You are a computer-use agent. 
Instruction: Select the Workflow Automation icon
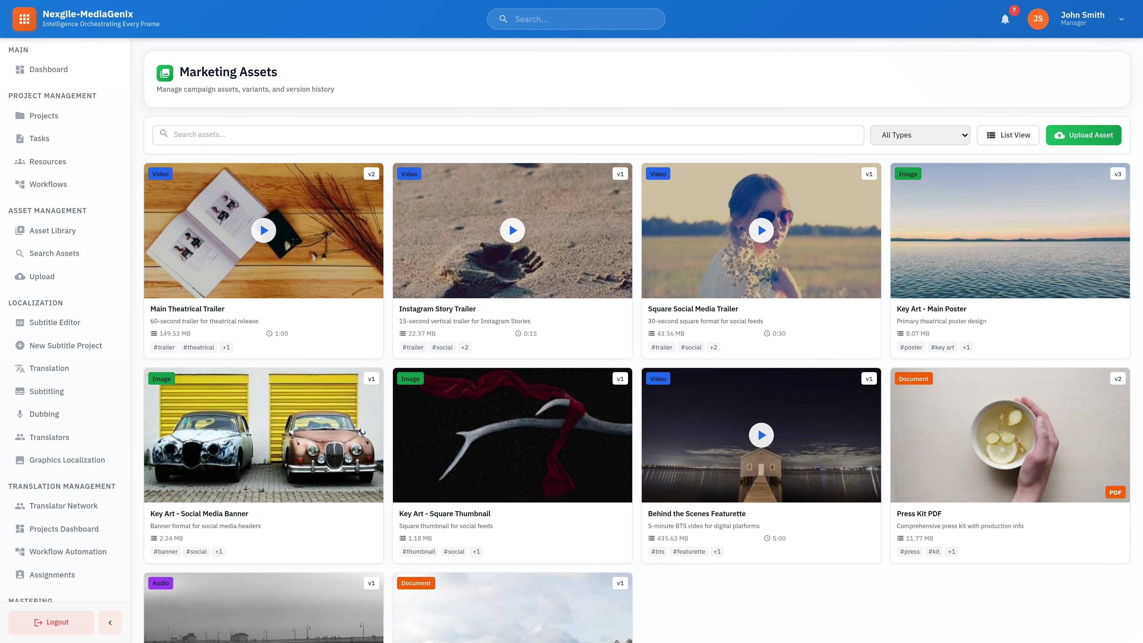tap(20, 552)
